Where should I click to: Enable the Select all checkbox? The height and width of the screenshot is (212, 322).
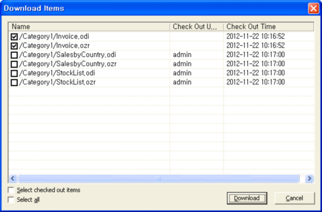click(x=11, y=200)
